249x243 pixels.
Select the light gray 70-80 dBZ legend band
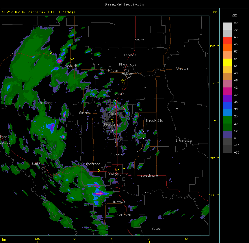point(227,26)
